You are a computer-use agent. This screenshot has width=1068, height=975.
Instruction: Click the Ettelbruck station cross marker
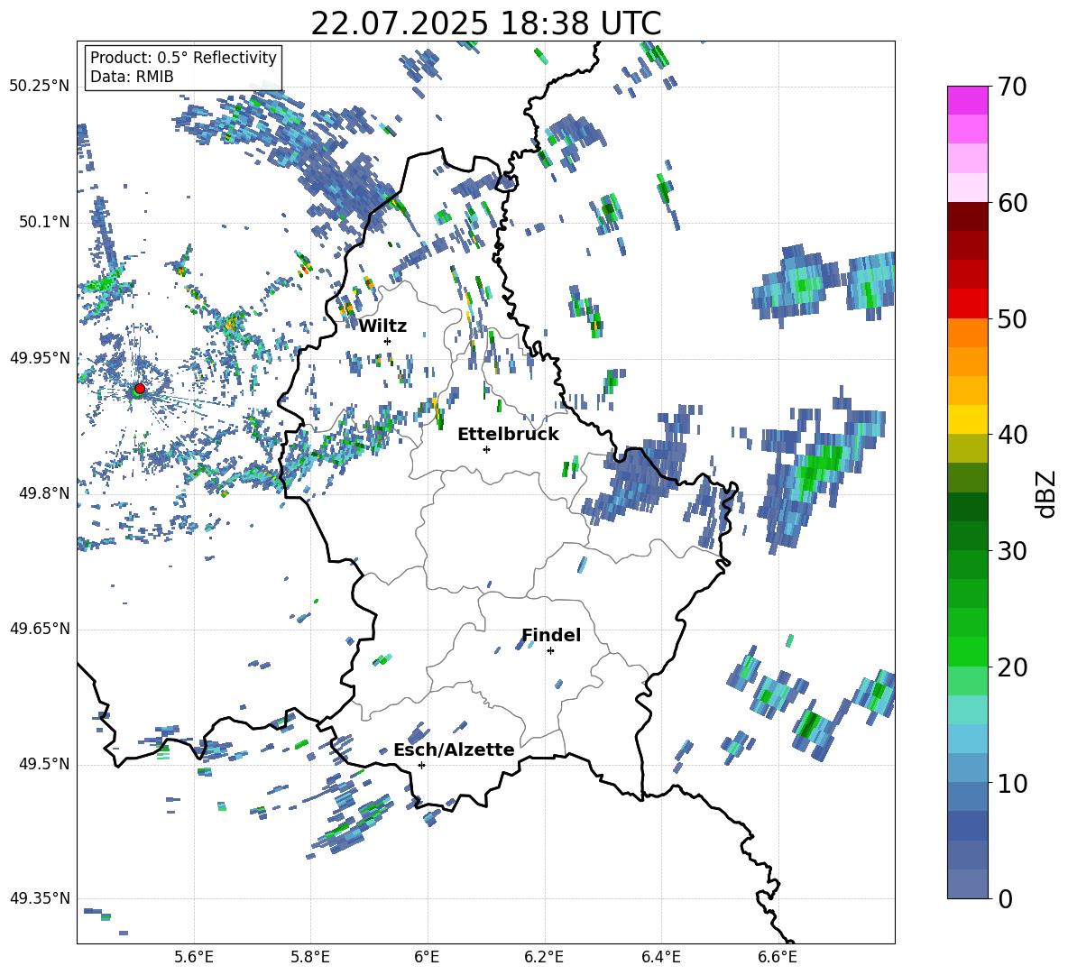486,449
